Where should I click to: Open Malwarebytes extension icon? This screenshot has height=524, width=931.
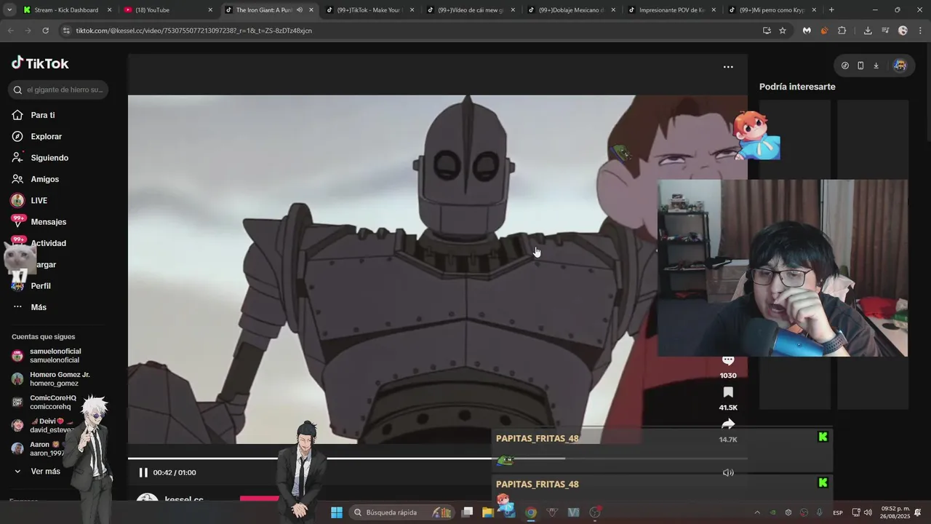pyautogui.click(x=807, y=31)
